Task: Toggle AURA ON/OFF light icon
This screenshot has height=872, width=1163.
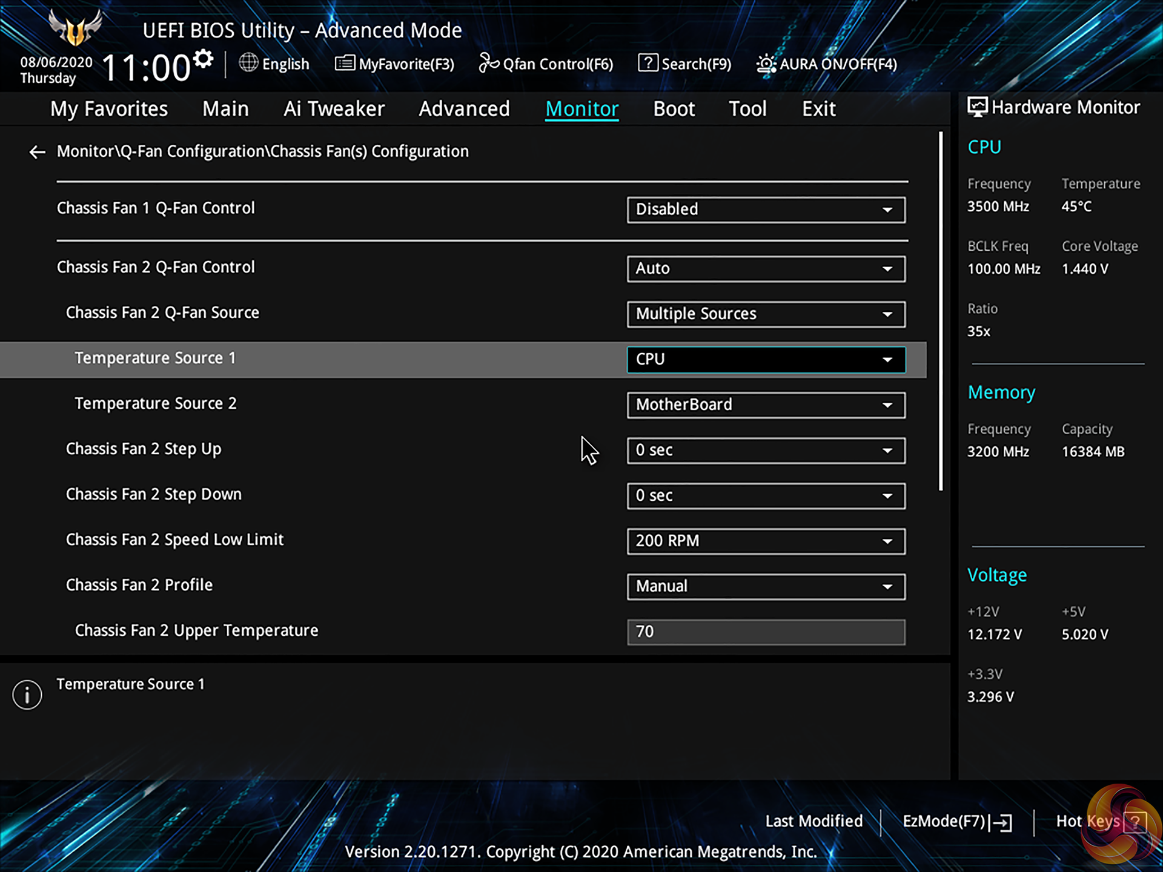Action: pos(766,64)
